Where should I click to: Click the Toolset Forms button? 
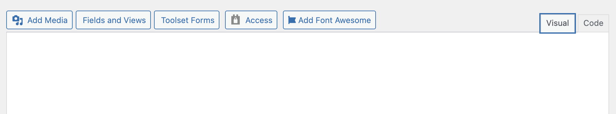coord(187,20)
